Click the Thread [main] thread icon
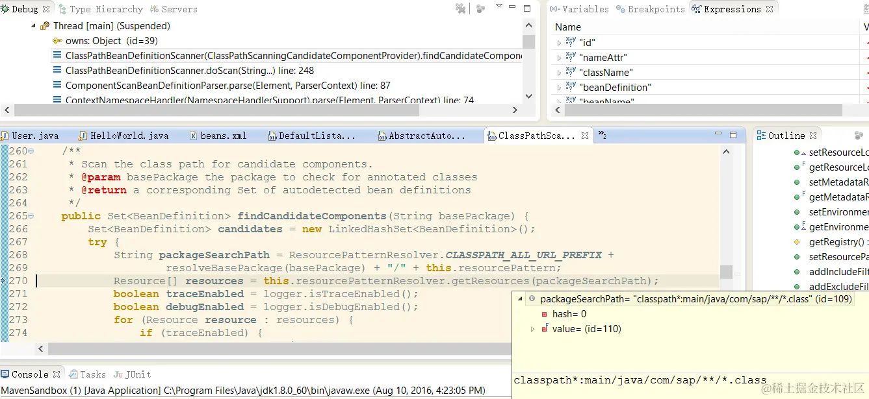The width and height of the screenshot is (869, 399). [x=45, y=26]
